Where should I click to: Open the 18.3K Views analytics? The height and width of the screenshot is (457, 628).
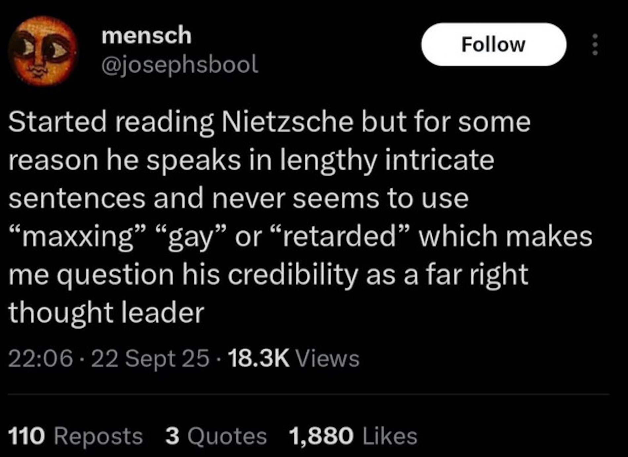[x=294, y=359]
